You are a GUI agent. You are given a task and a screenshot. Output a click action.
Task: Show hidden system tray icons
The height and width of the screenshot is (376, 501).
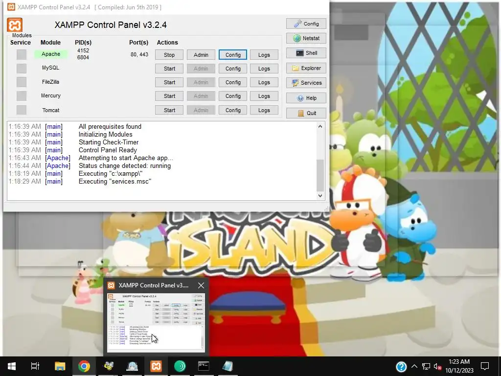pos(414,366)
